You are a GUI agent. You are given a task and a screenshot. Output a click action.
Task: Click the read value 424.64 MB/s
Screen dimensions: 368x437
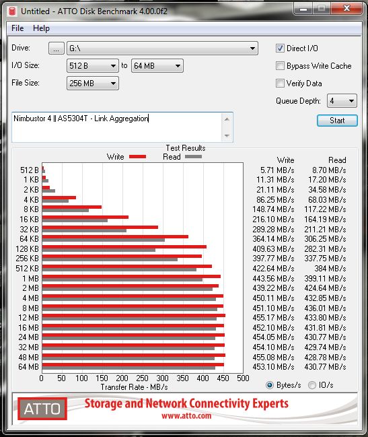click(x=325, y=288)
